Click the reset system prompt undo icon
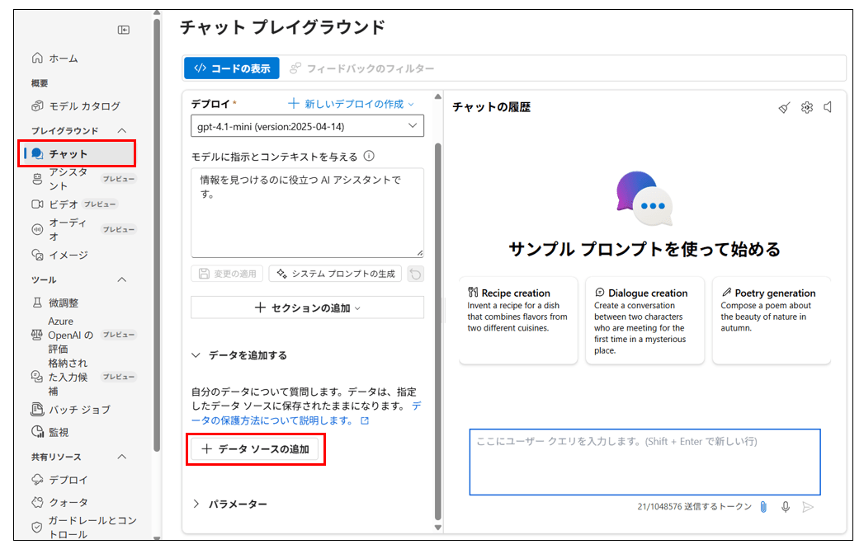This screenshot has width=864, height=549. coord(416,274)
